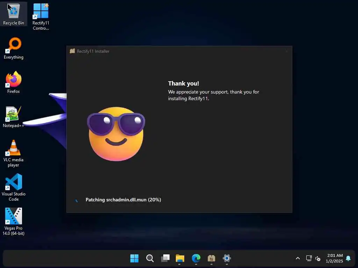Image resolution: width=358 pixels, height=268 pixels.
Task: Select the Vegas Pro 14.0 shortcut
Action: pos(14,222)
